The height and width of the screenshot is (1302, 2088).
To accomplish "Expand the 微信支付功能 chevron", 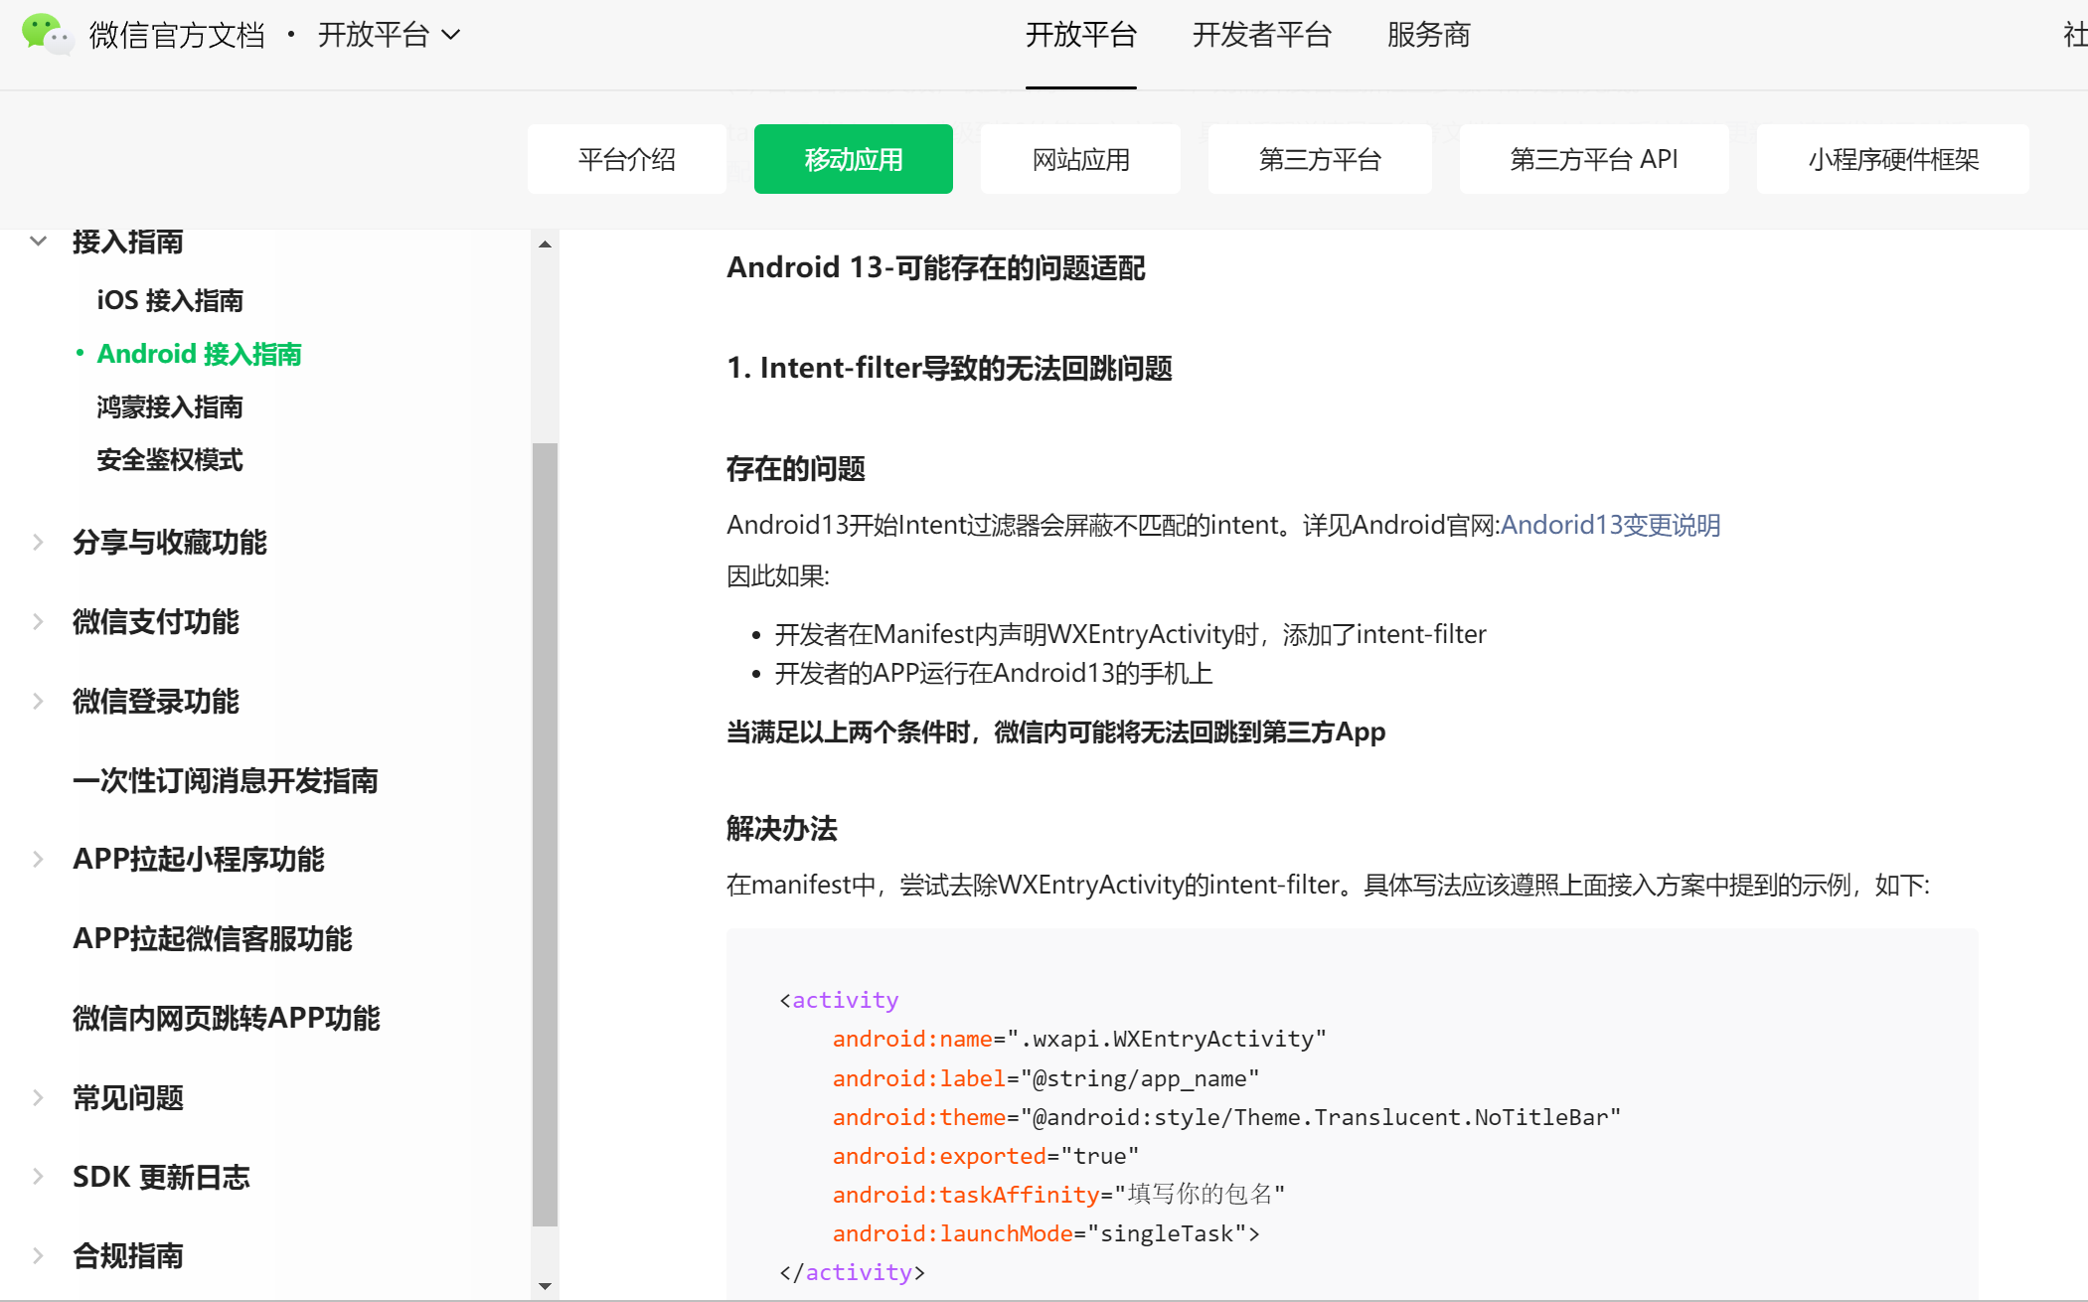I will (x=39, y=621).
